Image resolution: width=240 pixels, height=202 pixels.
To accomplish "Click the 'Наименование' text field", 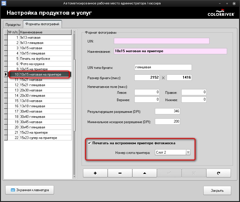I will (170, 51).
